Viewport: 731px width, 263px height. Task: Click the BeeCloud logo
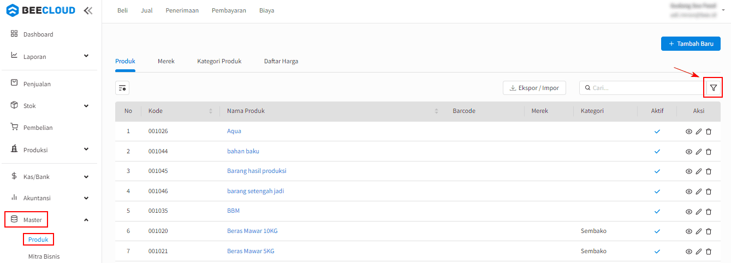pyautogui.click(x=41, y=10)
